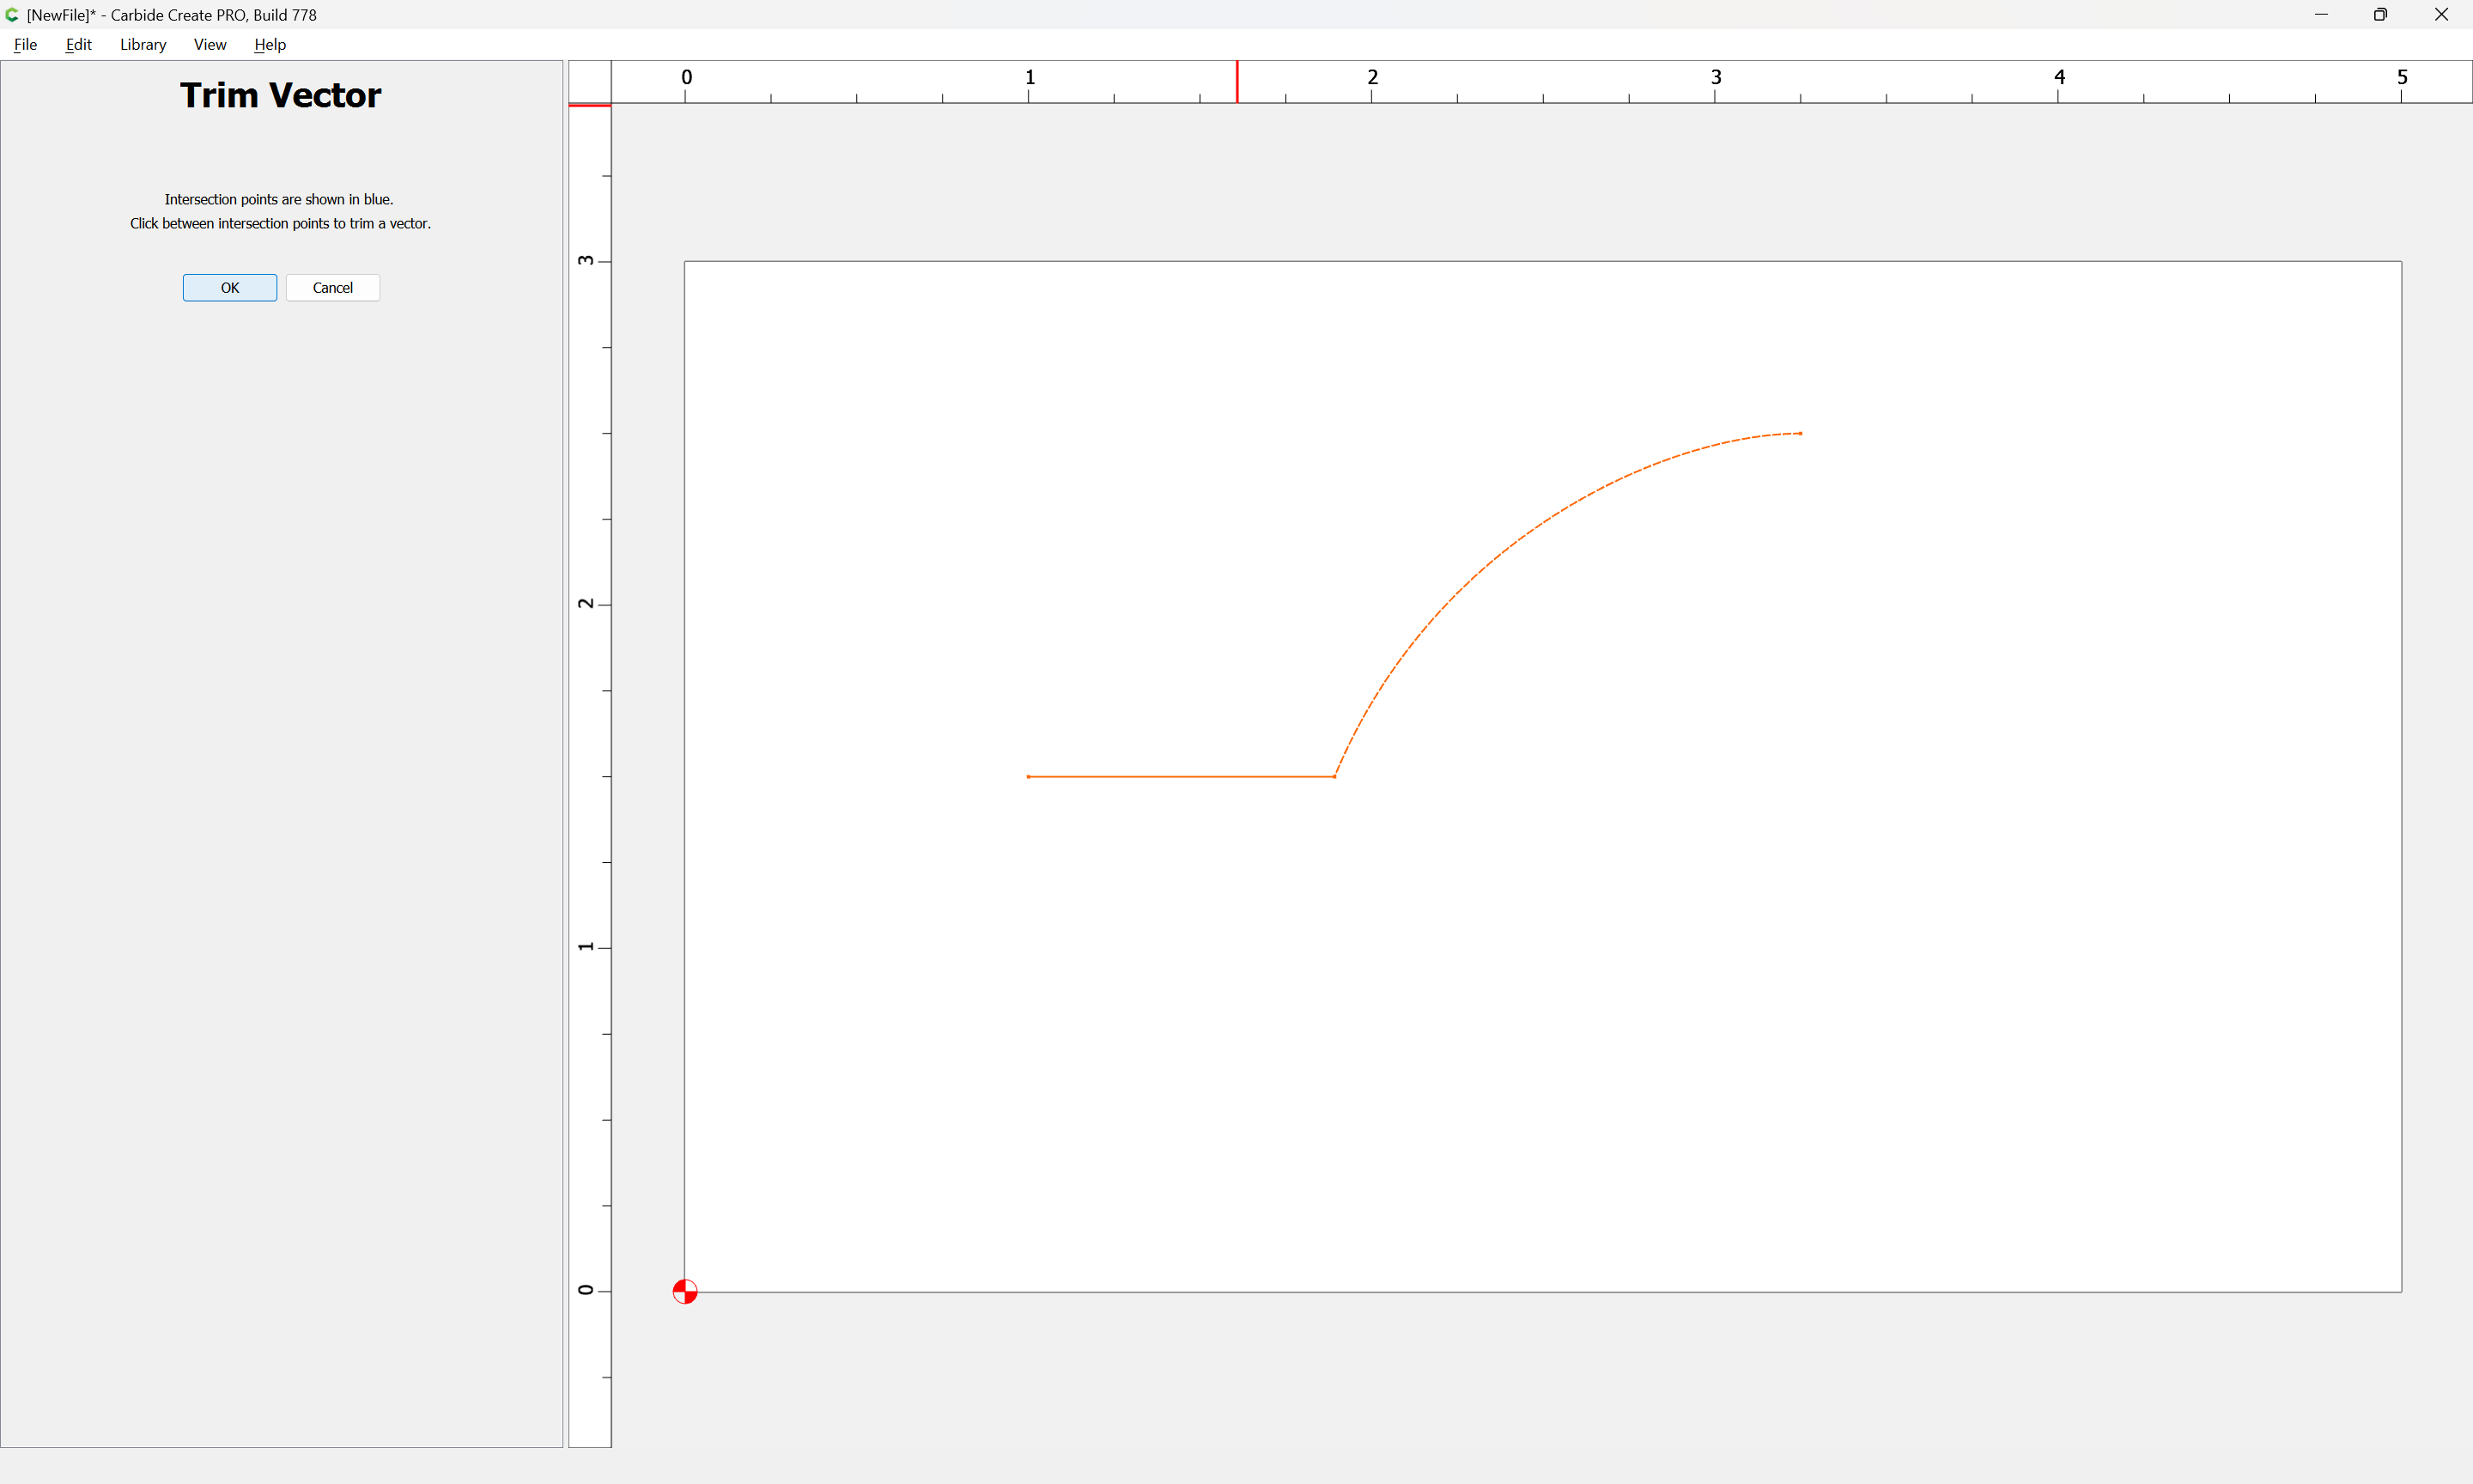The width and height of the screenshot is (2473, 1484).
Task: Confirm the trim with OK button
Action: click(230, 288)
